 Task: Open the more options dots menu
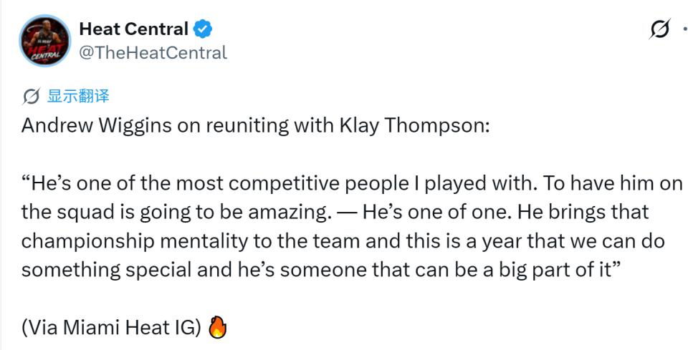click(x=685, y=29)
